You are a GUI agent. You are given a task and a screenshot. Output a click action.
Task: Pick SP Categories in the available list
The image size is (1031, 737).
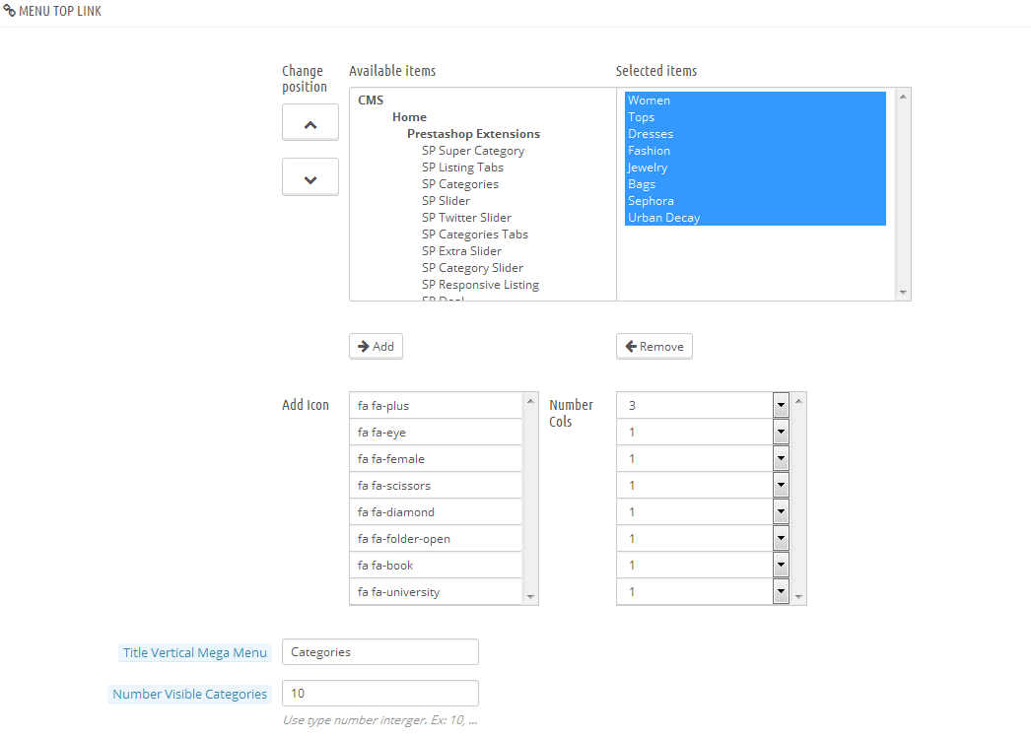[459, 184]
